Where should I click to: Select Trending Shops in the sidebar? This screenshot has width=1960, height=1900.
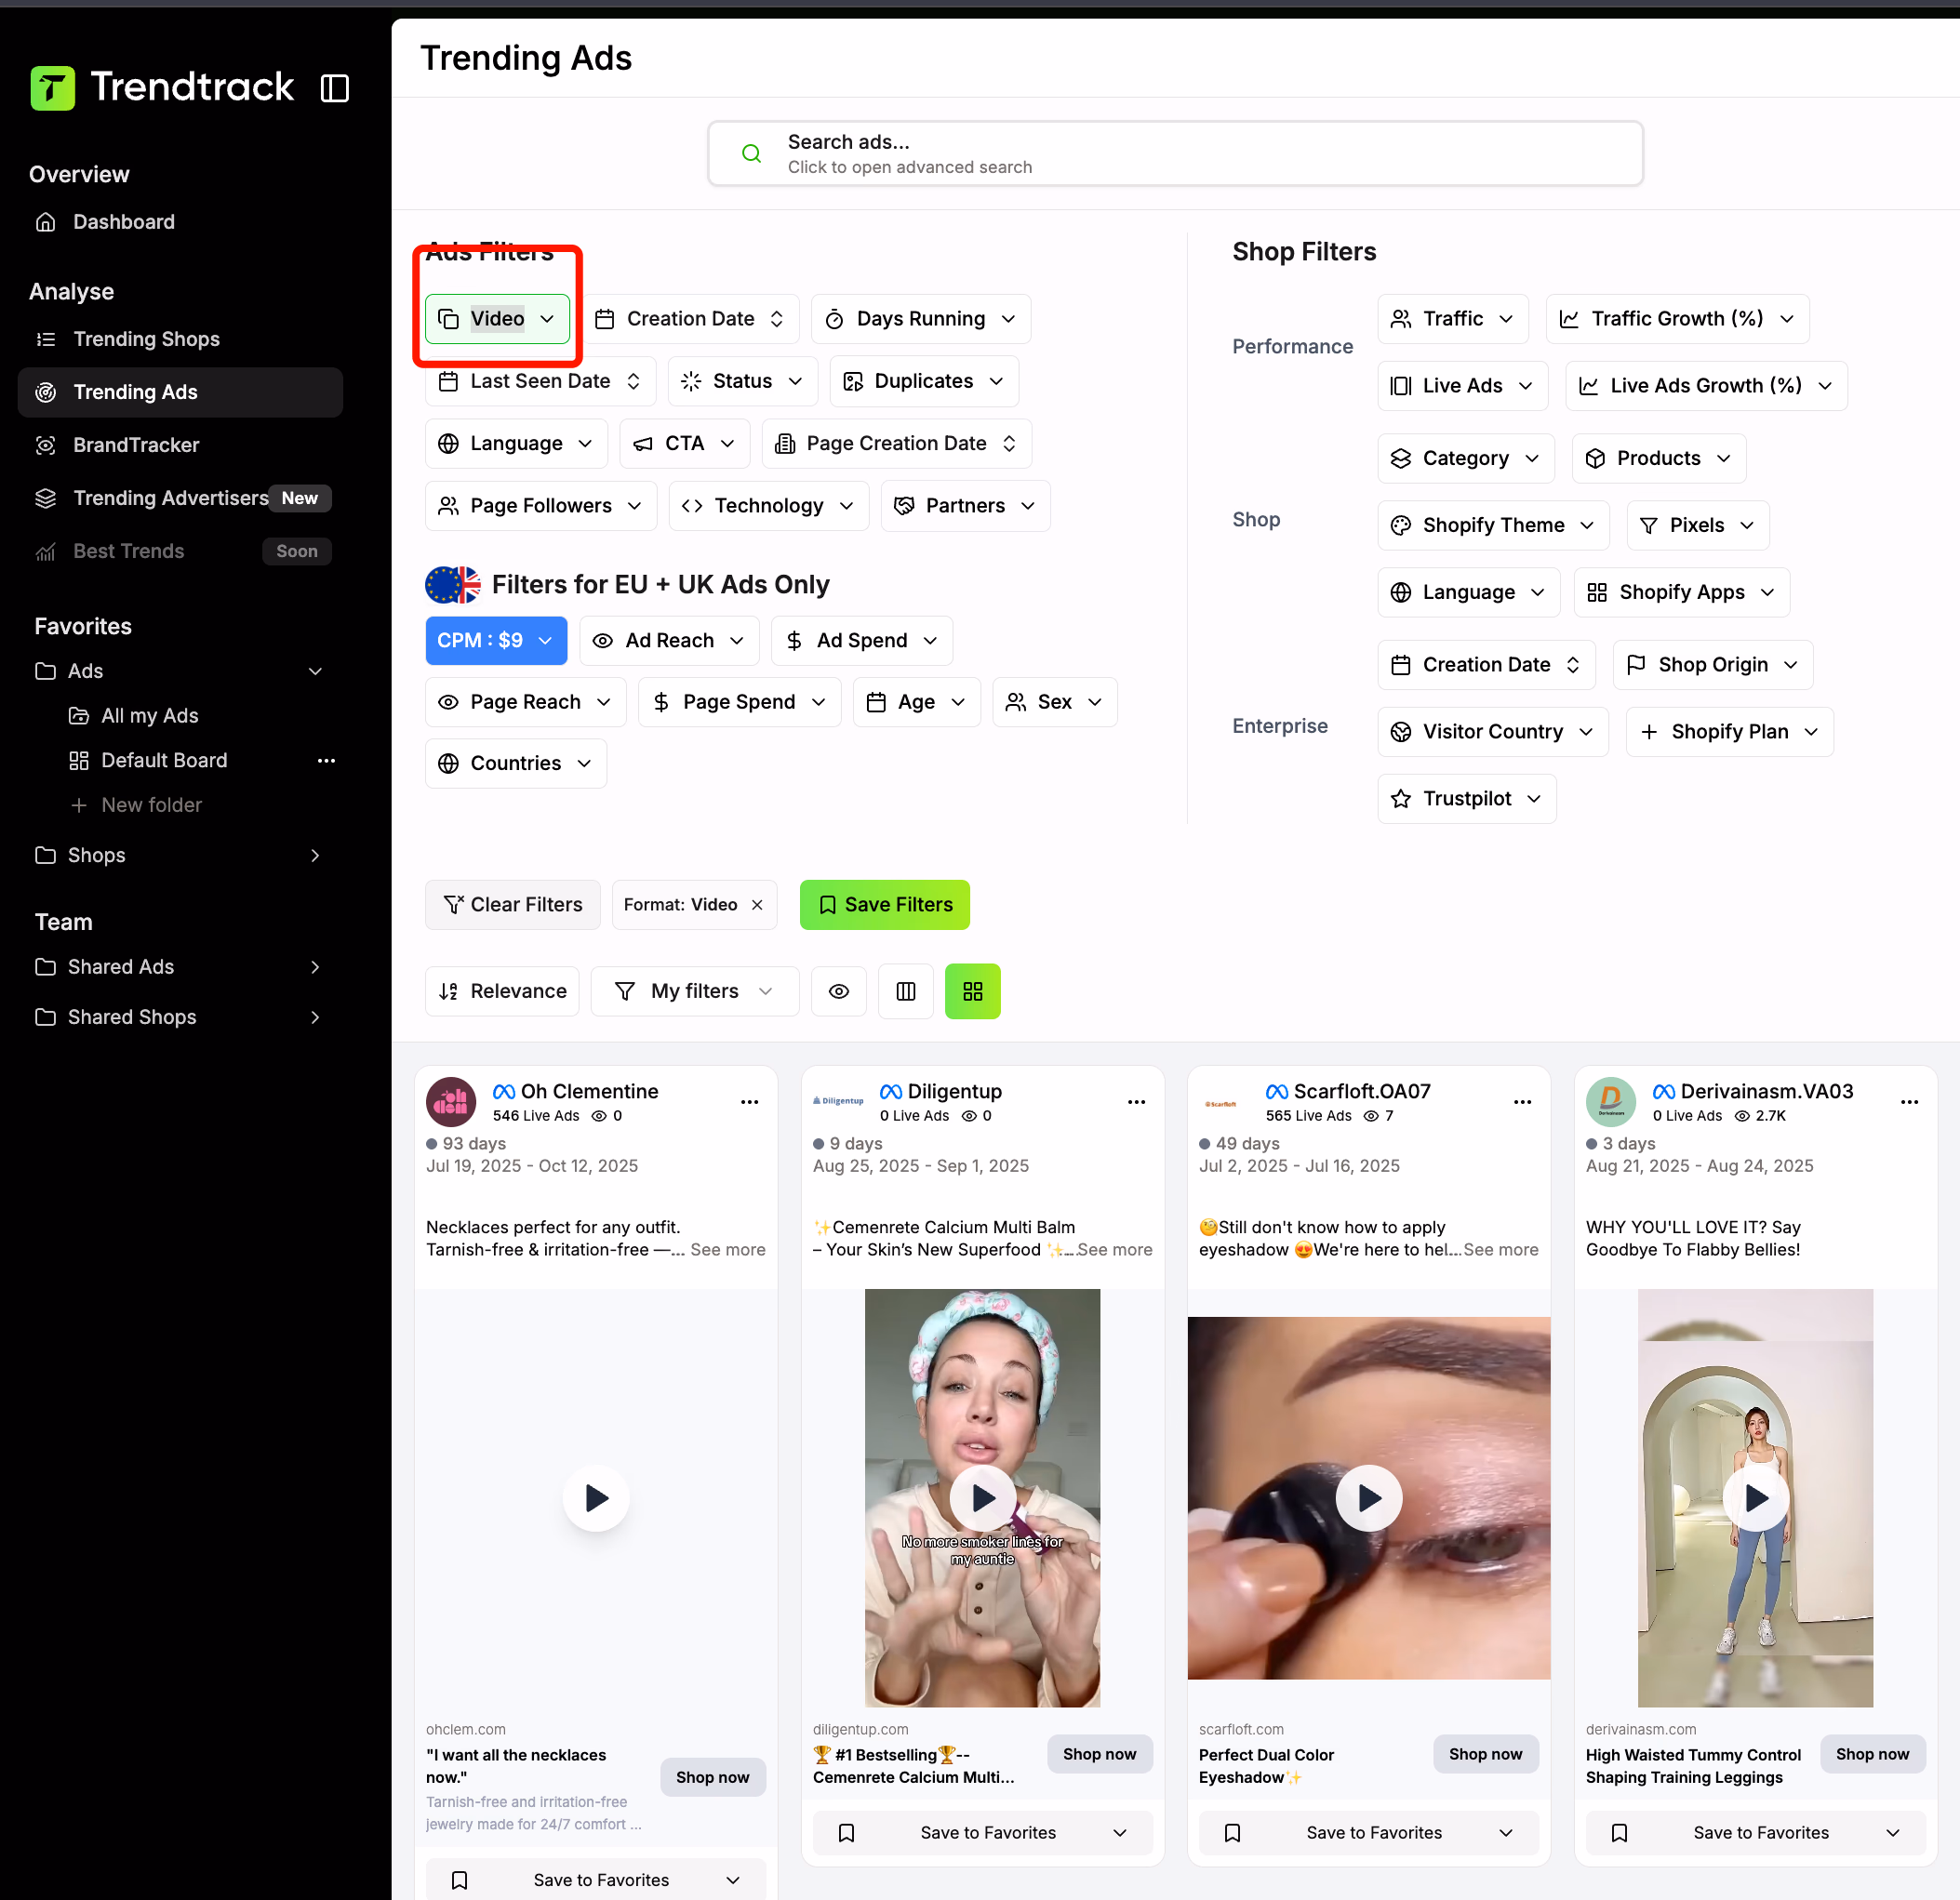(146, 339)
